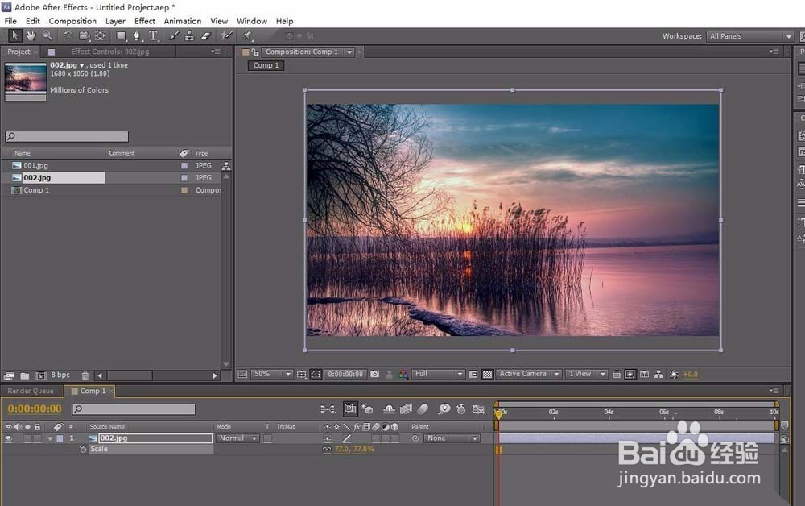This screenshot has width=805, height=506.
Task: Open Comp Flowchart in viewer footer
Action: pyautogui.click(x=658, y=374)
